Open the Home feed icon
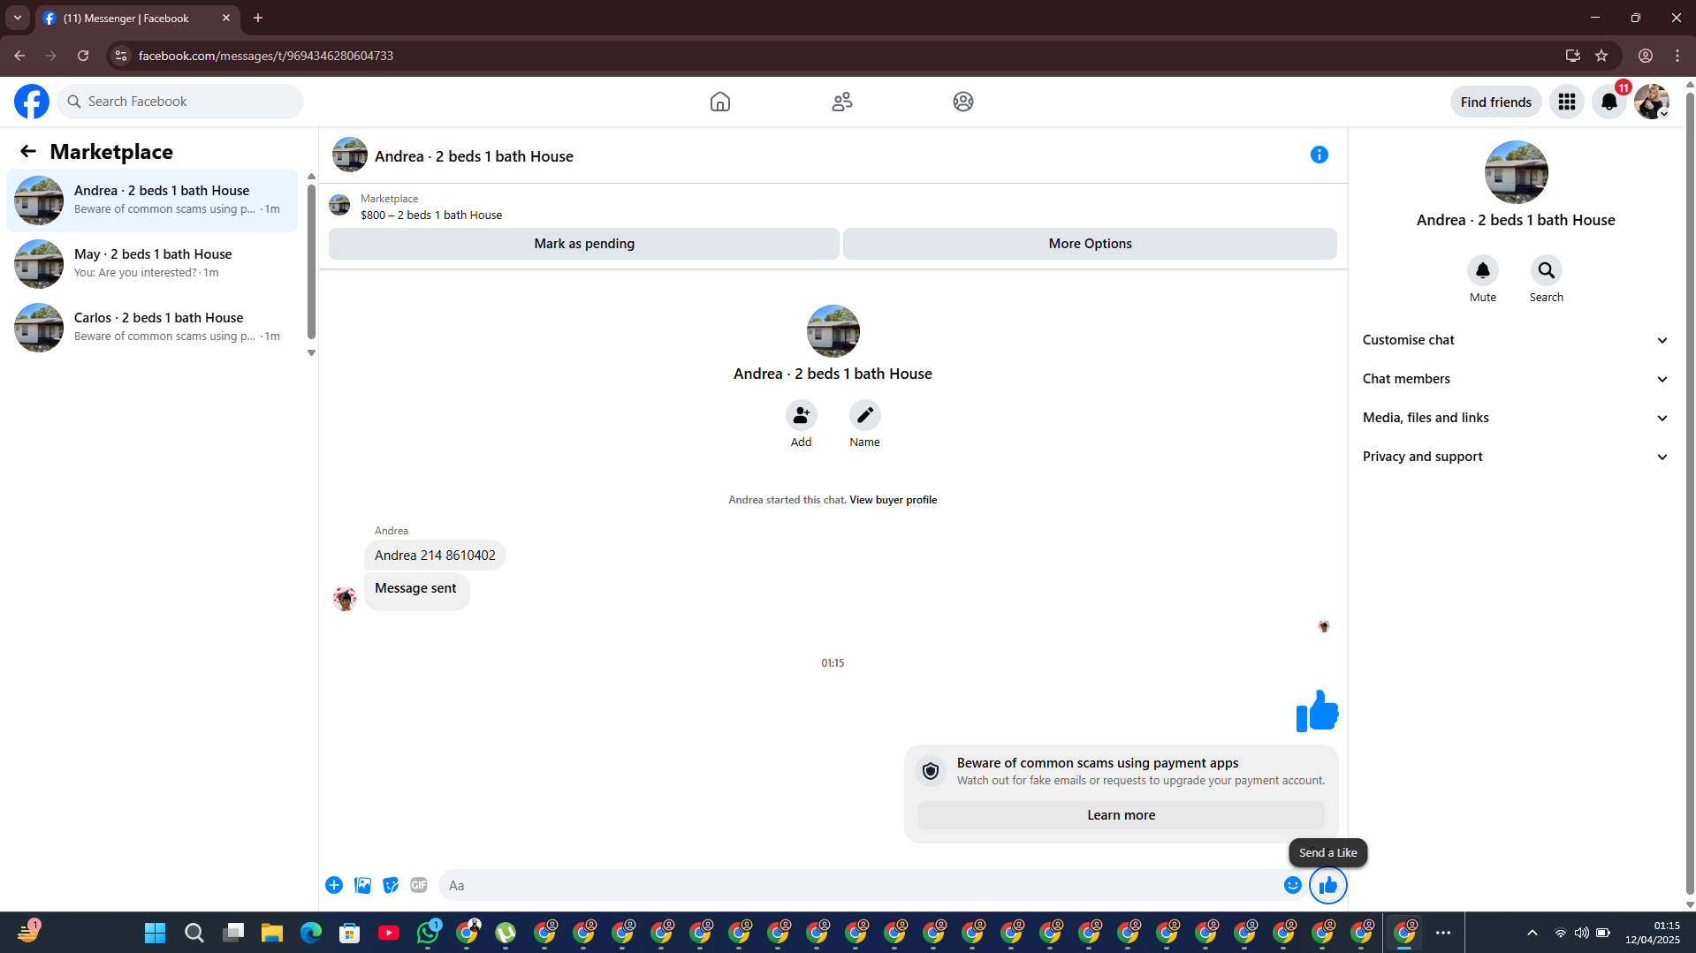The width and height of the screenshot is (1696, 953). click(720, 102)
